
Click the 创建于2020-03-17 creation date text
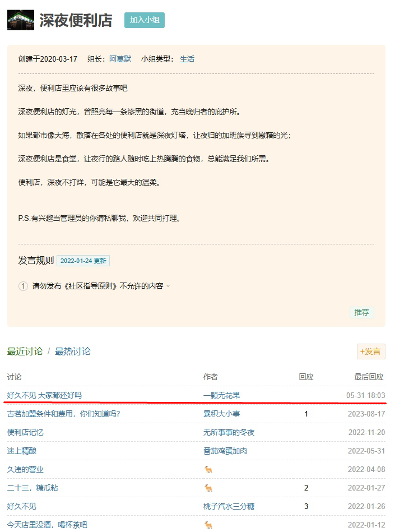point(48,59)
